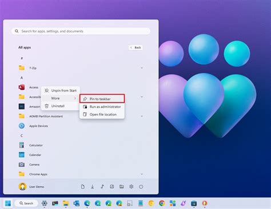This screenshot has height=209, width=271.
Task: Select Pin to taskbar in the submenu
Action: (102, 99)
